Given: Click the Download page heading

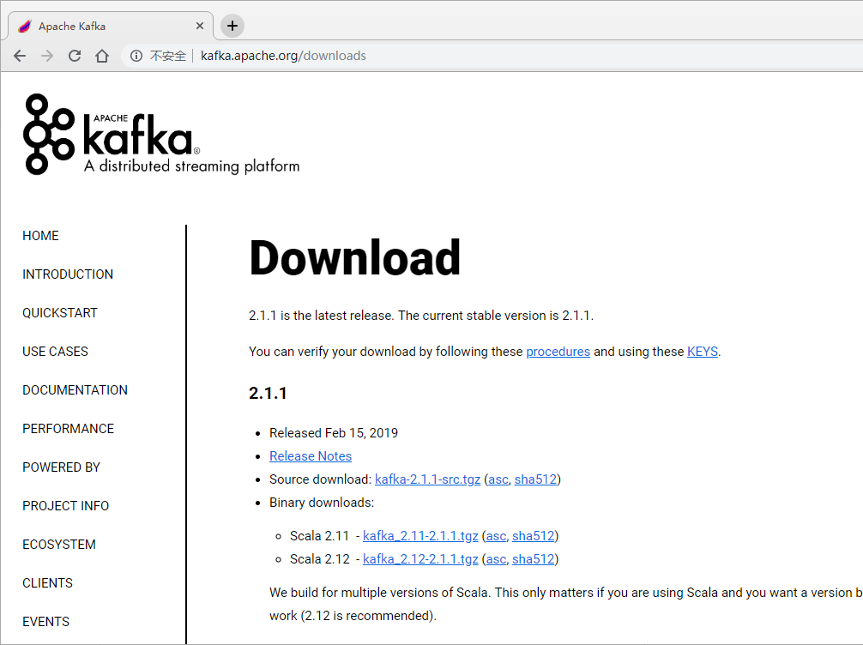Looking at the screenshot, I should (x=355, y=257).
